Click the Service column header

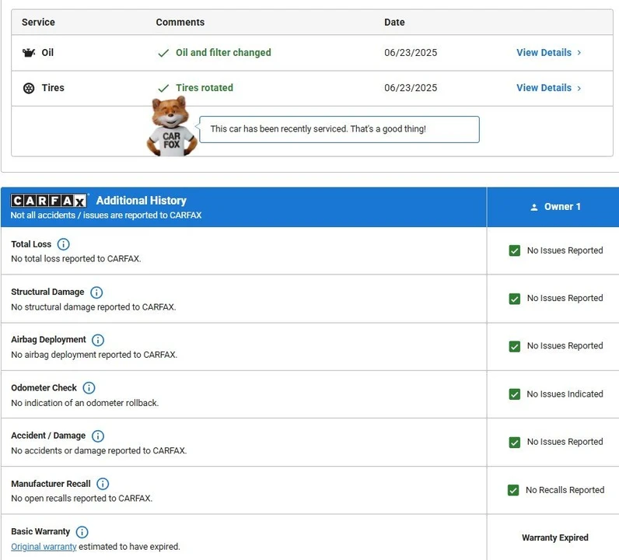[38, 22]
